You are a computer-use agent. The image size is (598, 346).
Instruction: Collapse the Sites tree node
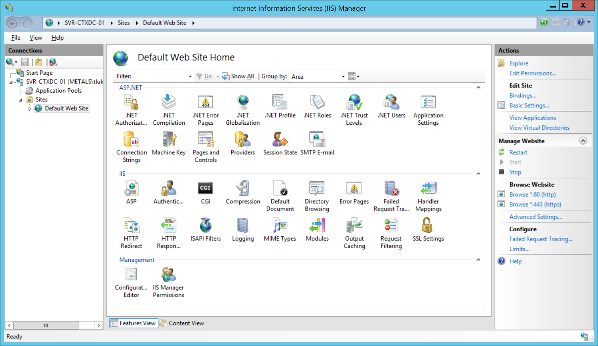click(20, 100)
